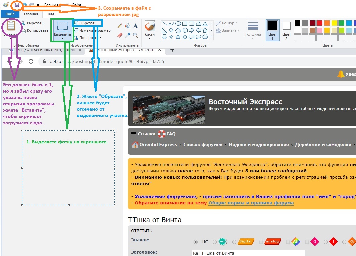Select the 'NEW' icon radio button
Viewport: 356px width, 256px height.
pyautogui.click(x=215, y=242)
